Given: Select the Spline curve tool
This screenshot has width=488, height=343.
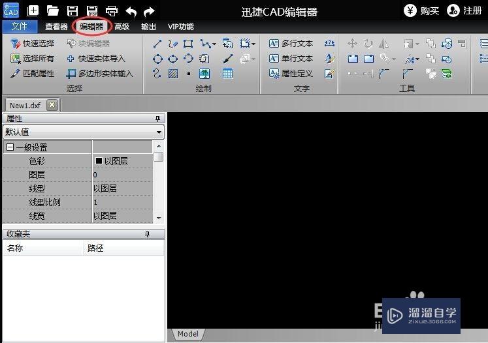Looking at the screenshot, I should click(157, 74).
